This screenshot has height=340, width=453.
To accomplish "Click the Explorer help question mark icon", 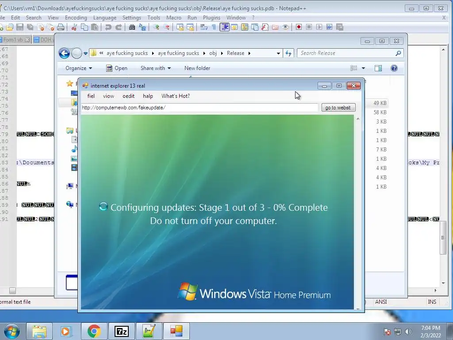I will pyautogui.click(x=394, y=68).
